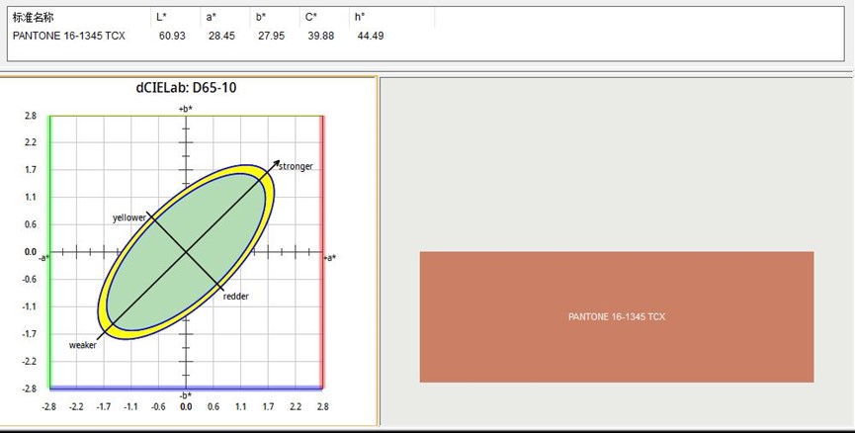Click the C* value 39.88
Screen dimensions: 855x433
[x=320, y=36]
